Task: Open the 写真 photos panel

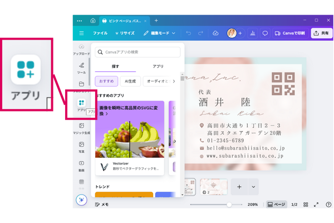Action: coord(81,147)
